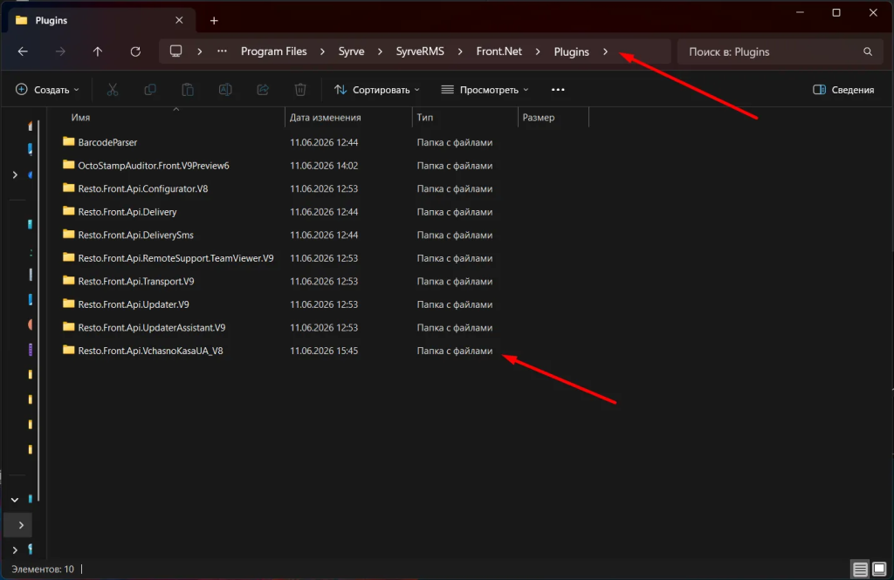Cut the selected item with scissors icon
Viewport: 894px width, 580px height.
[x=113, y=90]
